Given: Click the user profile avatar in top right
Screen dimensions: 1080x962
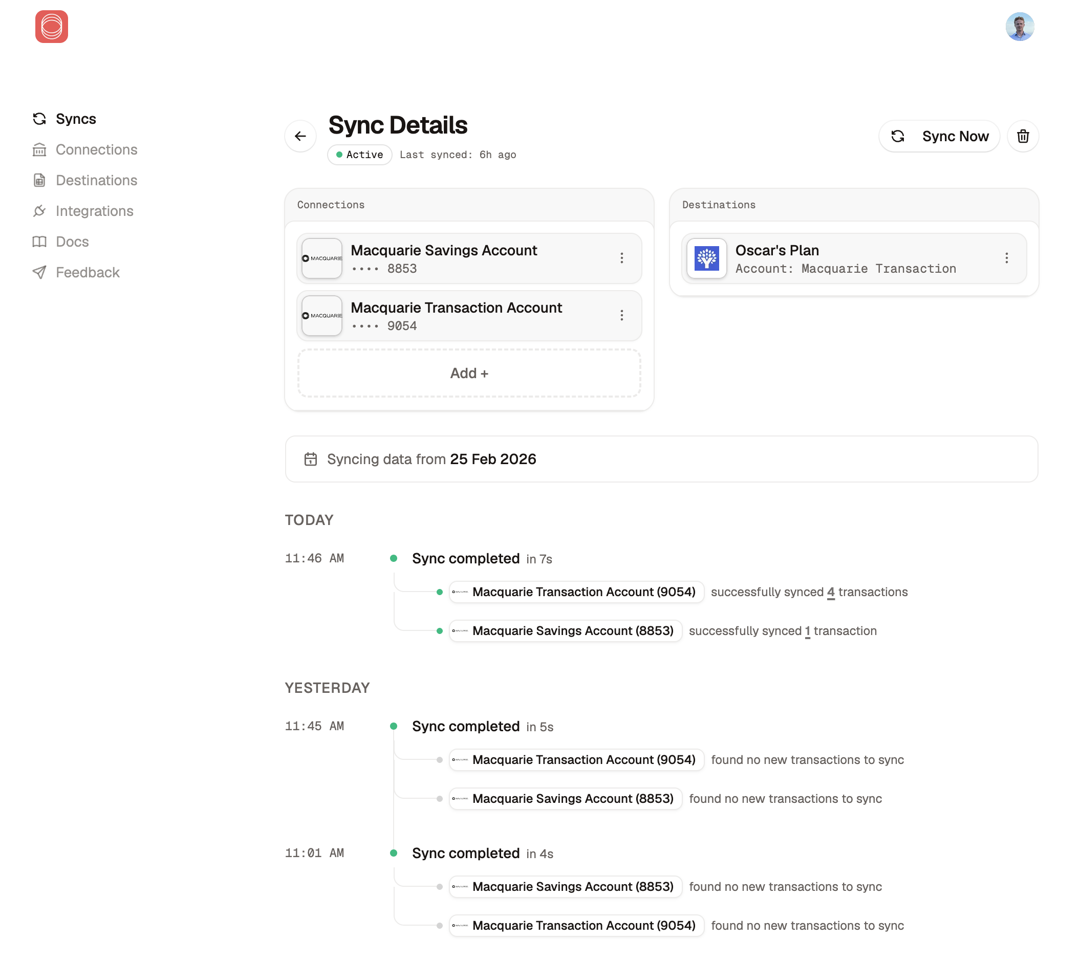Looking at the screenshot, I should click(x=1020, y=27).
